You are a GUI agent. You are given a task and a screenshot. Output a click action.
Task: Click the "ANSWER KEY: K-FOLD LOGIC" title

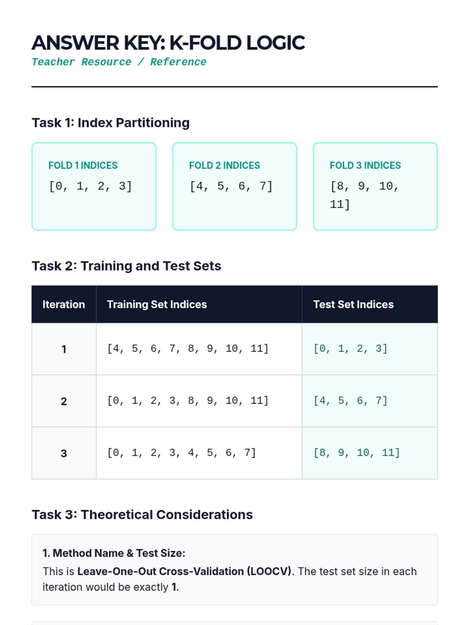pos(168,43)
